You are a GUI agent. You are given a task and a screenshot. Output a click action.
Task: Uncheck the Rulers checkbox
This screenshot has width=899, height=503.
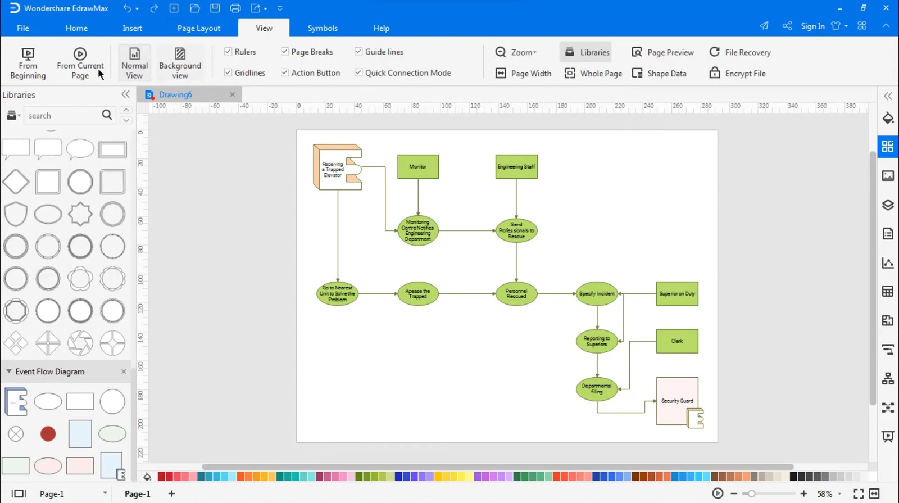click(228, 52)
